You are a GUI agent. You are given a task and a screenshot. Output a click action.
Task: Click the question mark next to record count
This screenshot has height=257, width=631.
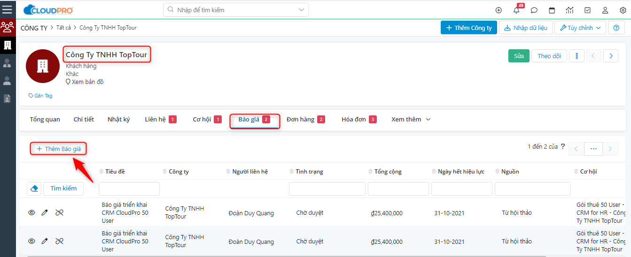click(563, 146)
